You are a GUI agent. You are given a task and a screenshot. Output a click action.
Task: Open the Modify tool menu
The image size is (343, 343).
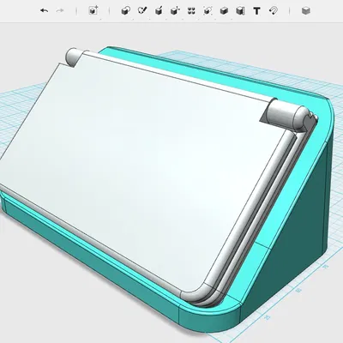tap(175, 11)
